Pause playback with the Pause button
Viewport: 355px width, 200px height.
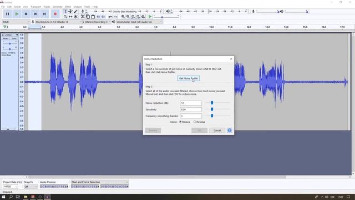coord(7,14)
